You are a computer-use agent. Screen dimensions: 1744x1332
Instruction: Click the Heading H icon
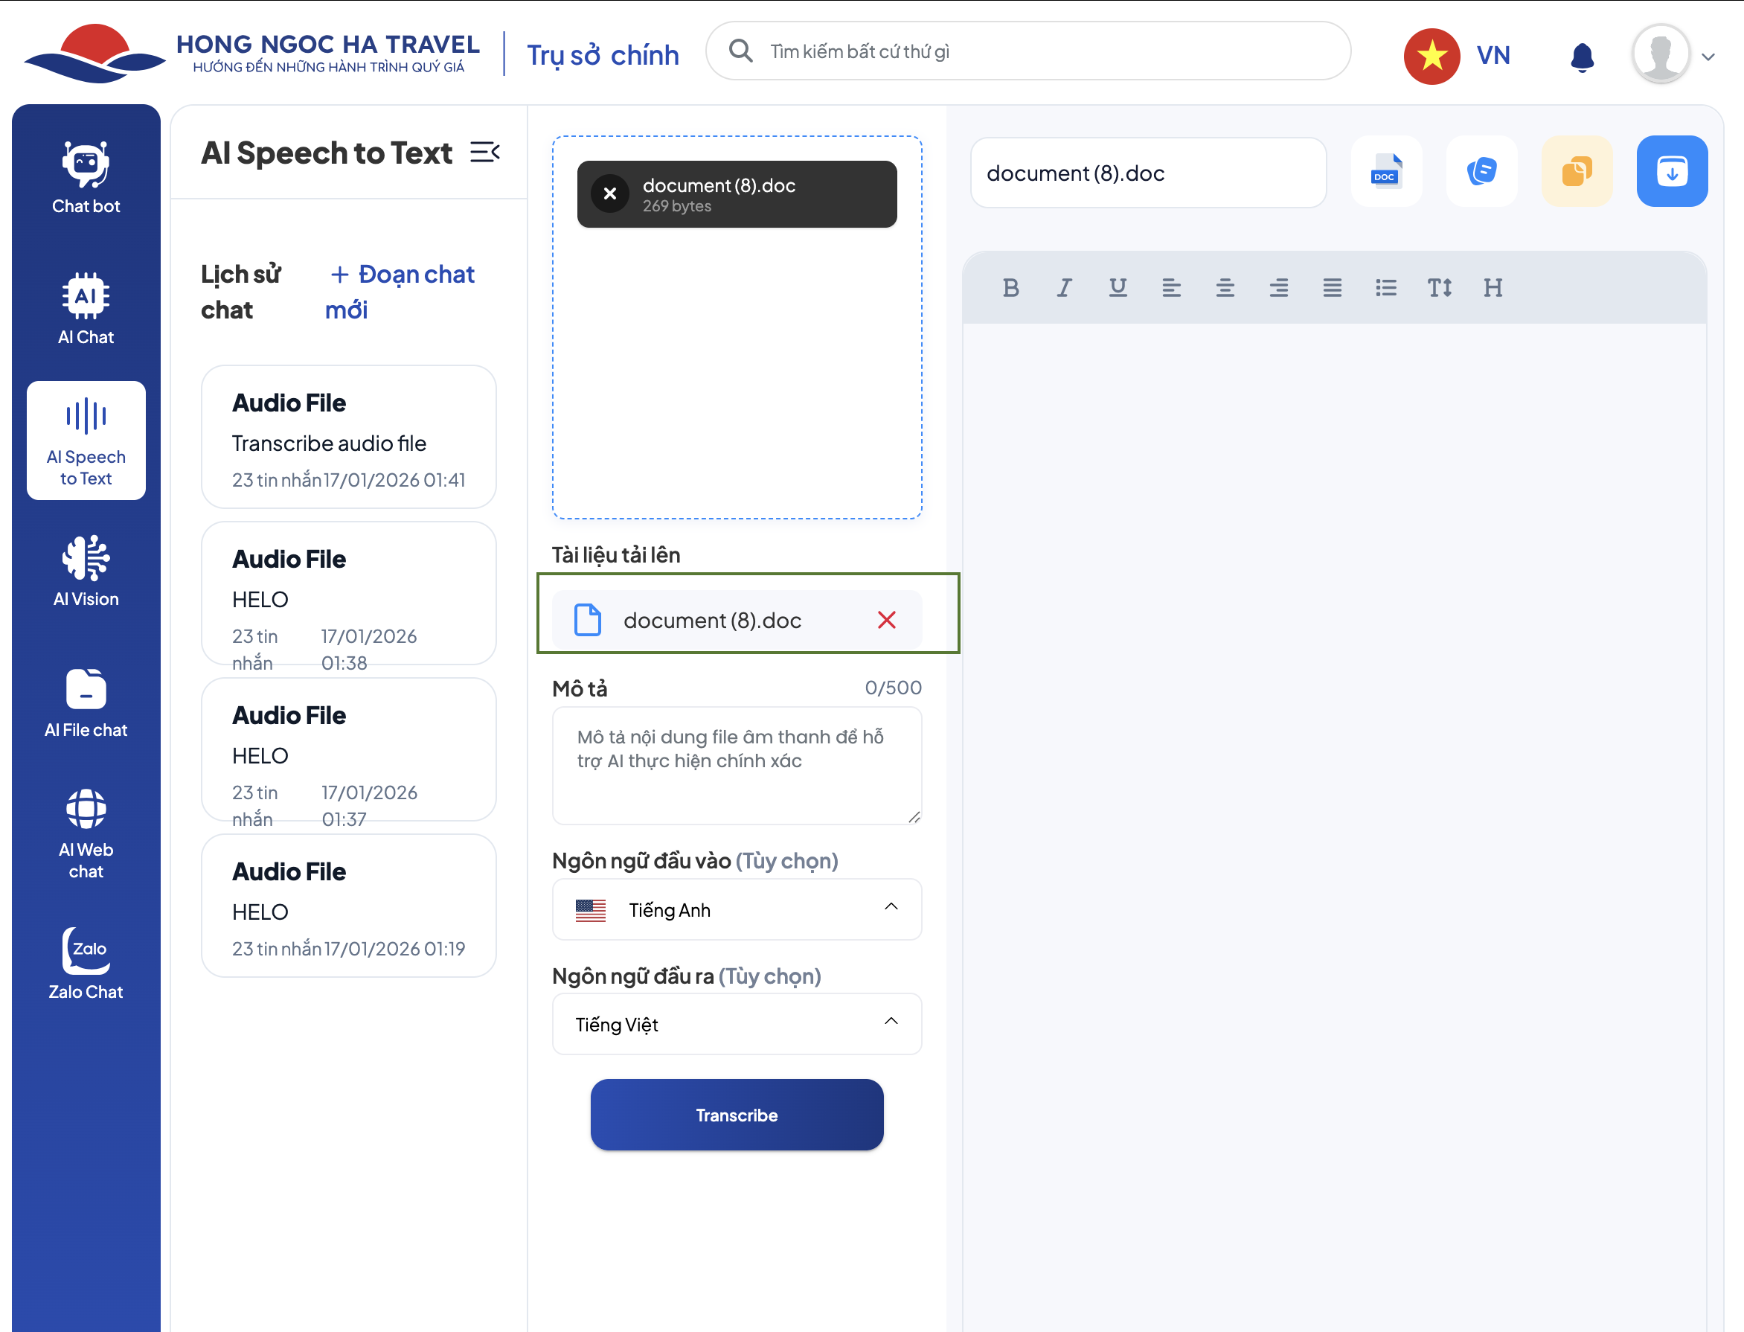coord(1493,288)
